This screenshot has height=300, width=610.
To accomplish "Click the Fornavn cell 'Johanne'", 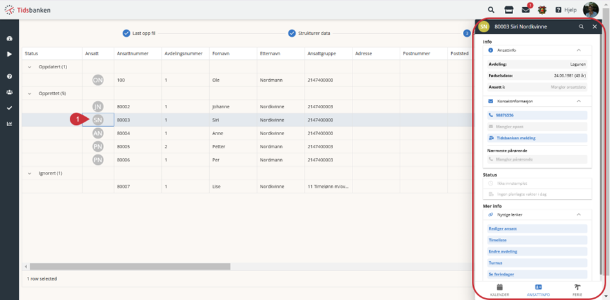I will (233, 107).
